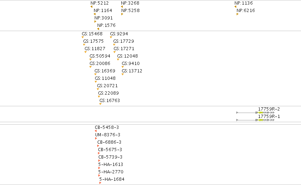Click the arrow glyph under NP:6216
The image size is (301, 185).
pyautogui.click(x=237, y=14)
